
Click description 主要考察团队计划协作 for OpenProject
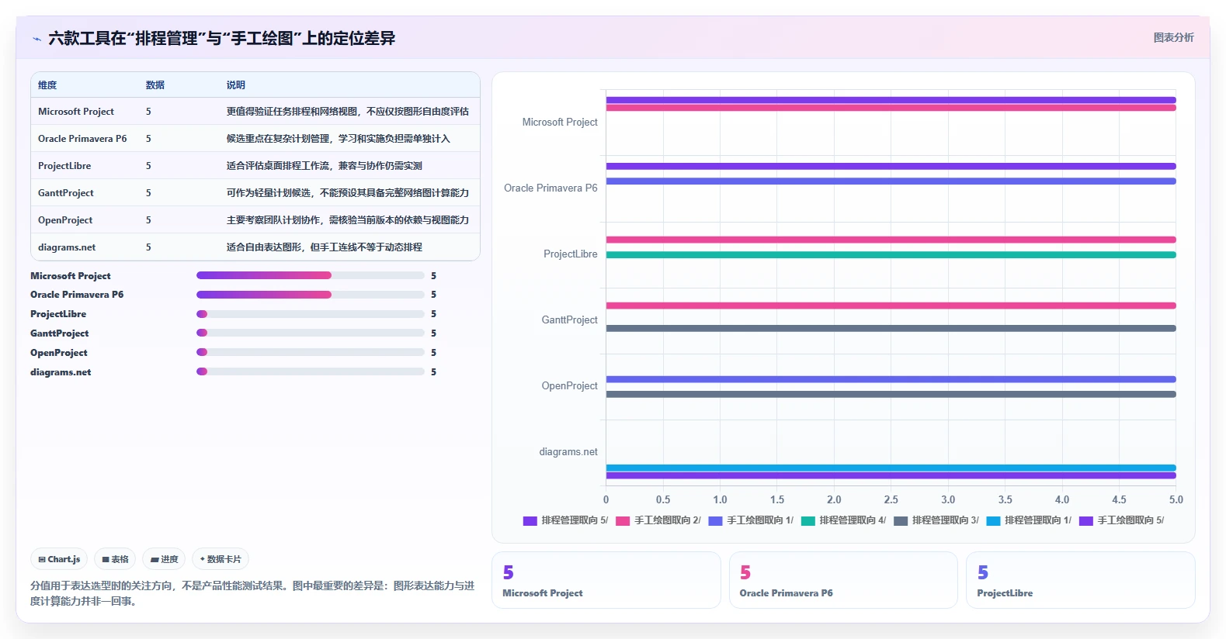[x=348, y=220]
